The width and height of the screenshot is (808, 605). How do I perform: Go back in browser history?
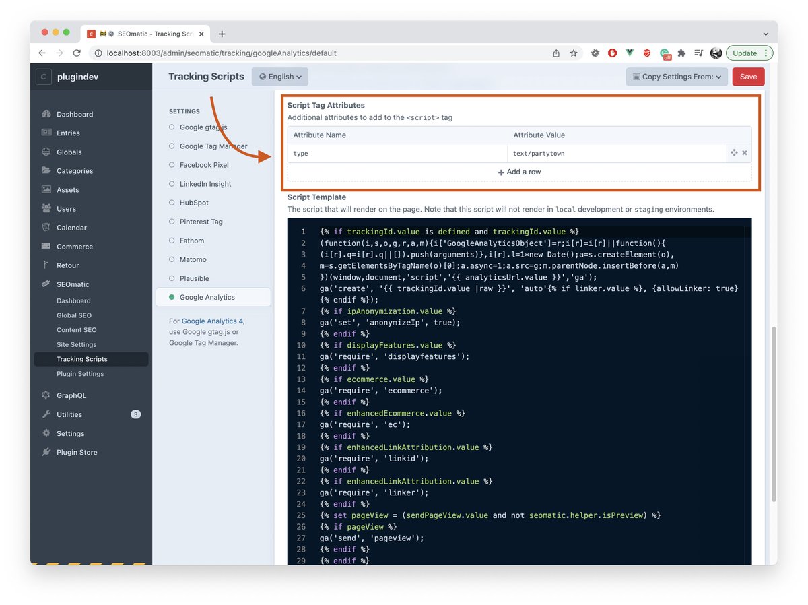[42, 53]
